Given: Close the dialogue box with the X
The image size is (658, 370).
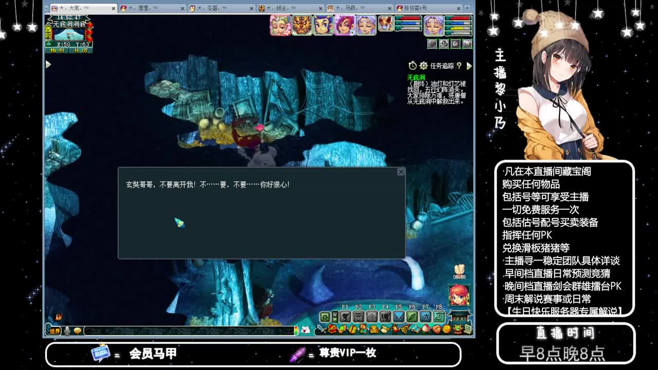Looking at the screenshot, I should 401,172.
